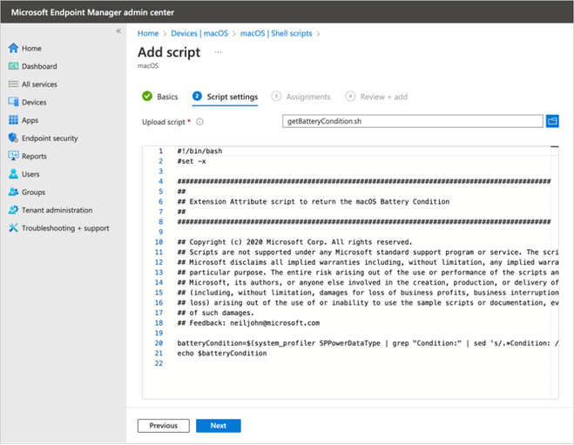Click the Endpoint security shield icon
The width and height of the screenshot is (574, 445).
tap(13, 138)
